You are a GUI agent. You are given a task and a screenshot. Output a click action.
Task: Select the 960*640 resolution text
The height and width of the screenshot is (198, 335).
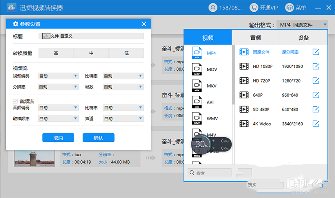[290, 95]
